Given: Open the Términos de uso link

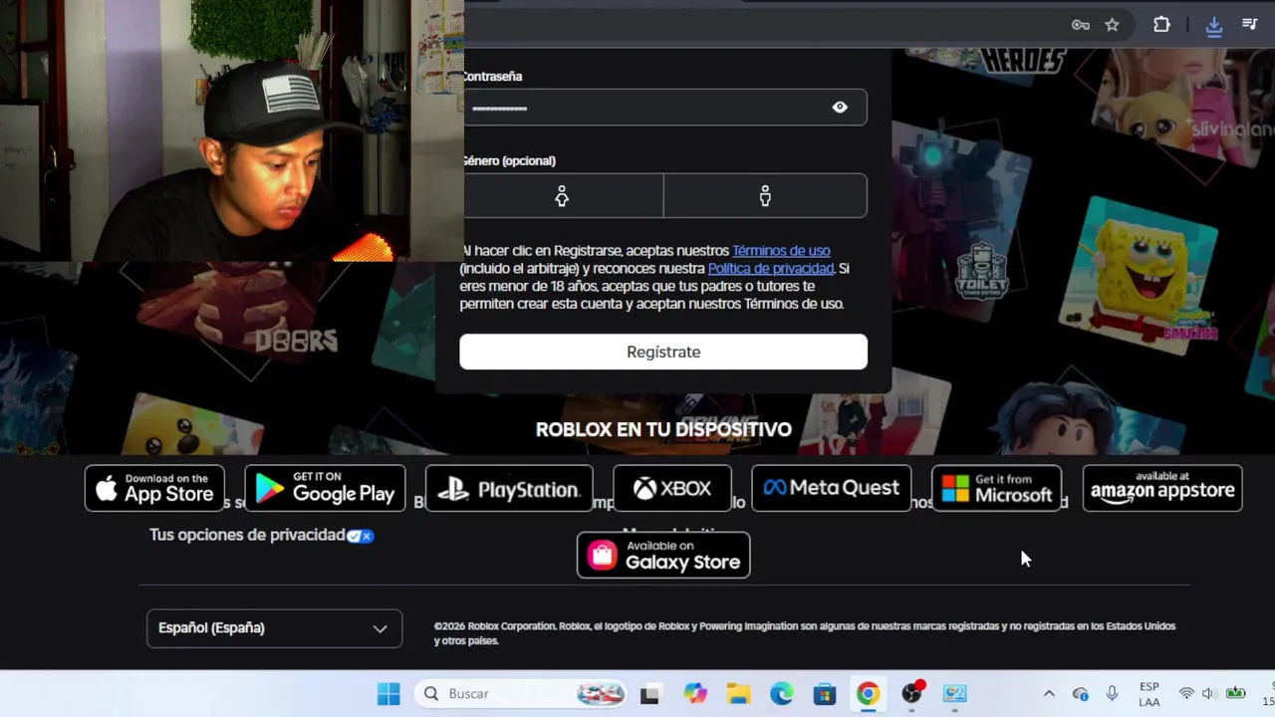Looking at the screenshot, I should 781,251.
